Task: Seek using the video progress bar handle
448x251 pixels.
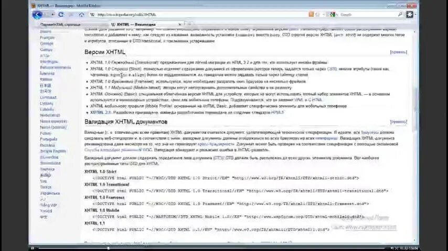Action: coord(108,248)
